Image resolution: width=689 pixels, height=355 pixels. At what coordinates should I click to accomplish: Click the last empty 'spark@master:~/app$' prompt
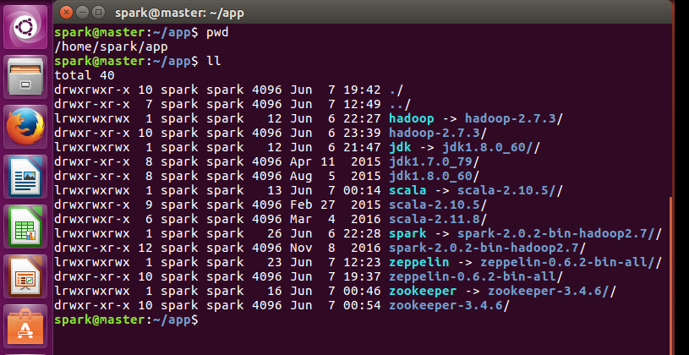127,319
